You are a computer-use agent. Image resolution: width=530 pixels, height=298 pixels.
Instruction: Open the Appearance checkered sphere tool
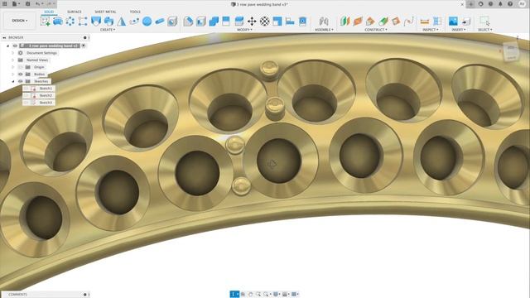pos(265,22)
